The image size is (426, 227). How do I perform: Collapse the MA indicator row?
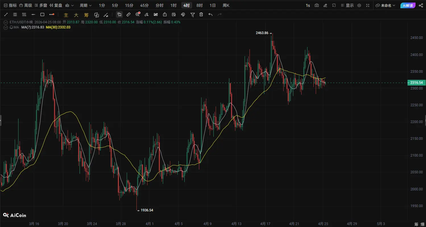pos(6,27)
